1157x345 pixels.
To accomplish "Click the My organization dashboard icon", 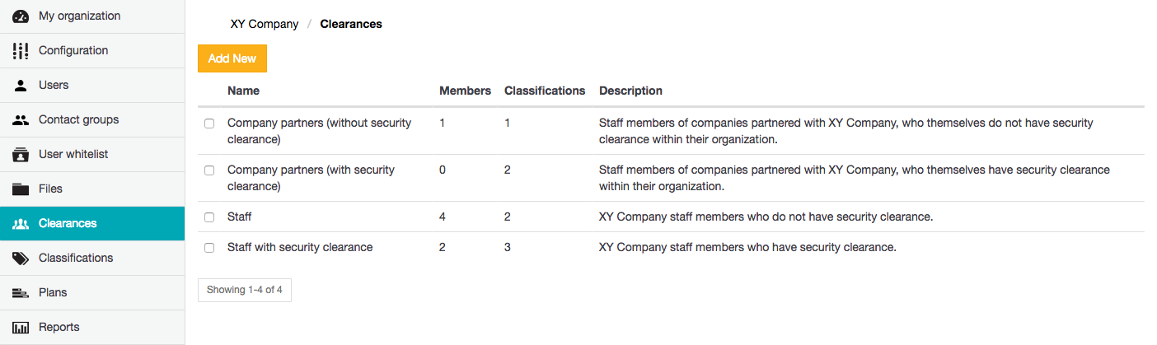I will point(21,16).
